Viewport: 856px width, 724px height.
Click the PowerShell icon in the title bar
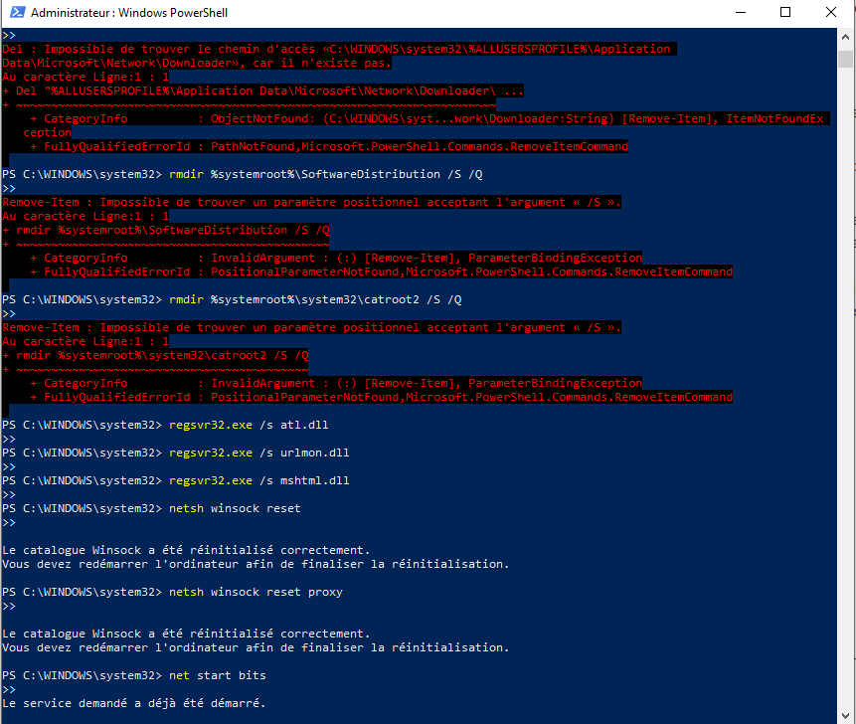pos(17,12)
